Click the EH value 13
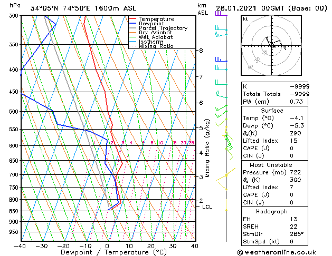 [x=293, y=219]
